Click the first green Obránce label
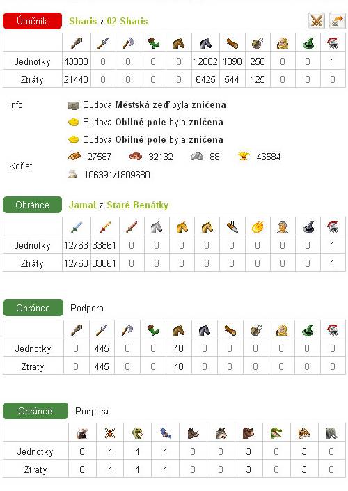The image size is (348, 491). 32,205
